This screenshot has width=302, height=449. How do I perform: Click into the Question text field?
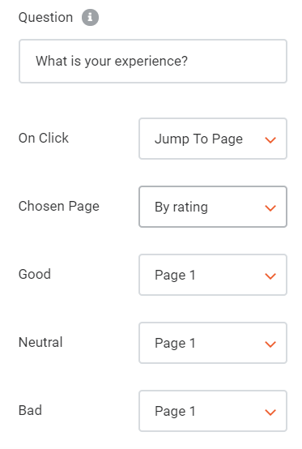[153, 62]
